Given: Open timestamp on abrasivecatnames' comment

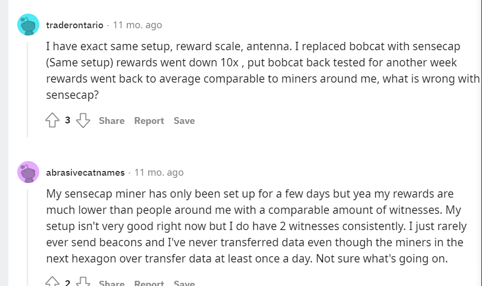Looking at the screenshot, I should point(159,173).
